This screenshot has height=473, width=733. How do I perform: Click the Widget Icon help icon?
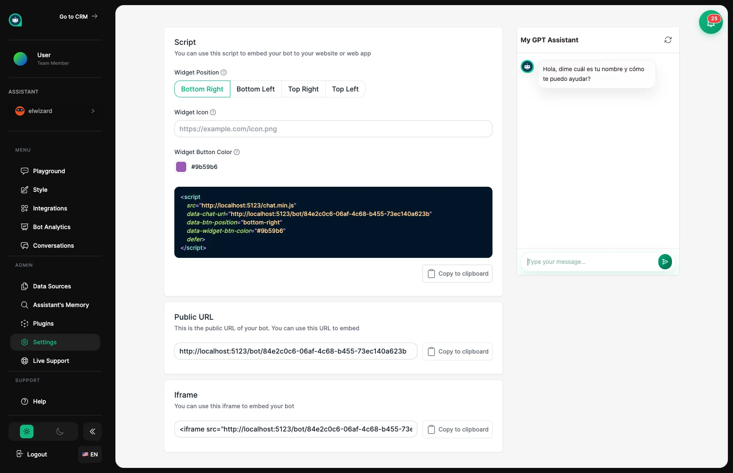coord(213,112)
